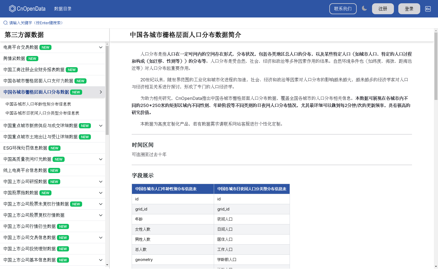Select the 总人数 table cell
Image resolution: width=438 pixels, height=273 pixels.
[173, 249]
